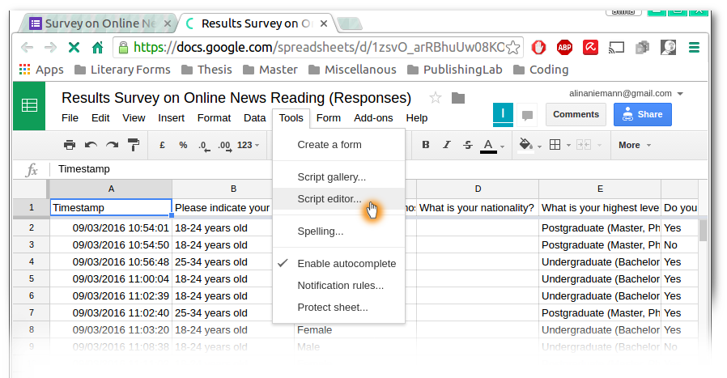Star this spreadsheet
Screen dimensions: 727x378
pyautogui.click(x=435, y=98)
